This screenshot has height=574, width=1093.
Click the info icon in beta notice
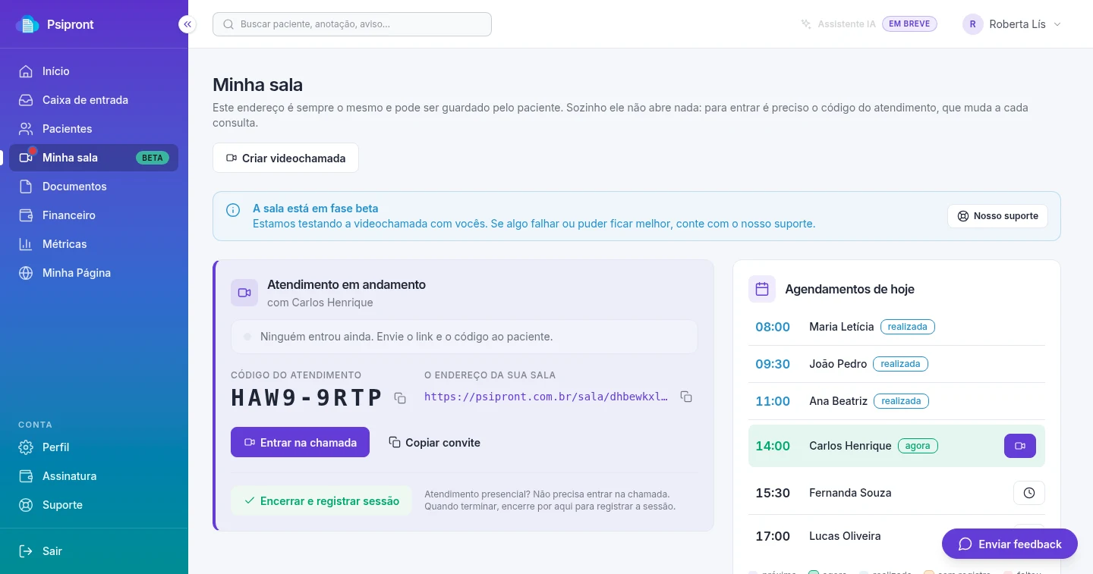(233, 209)
